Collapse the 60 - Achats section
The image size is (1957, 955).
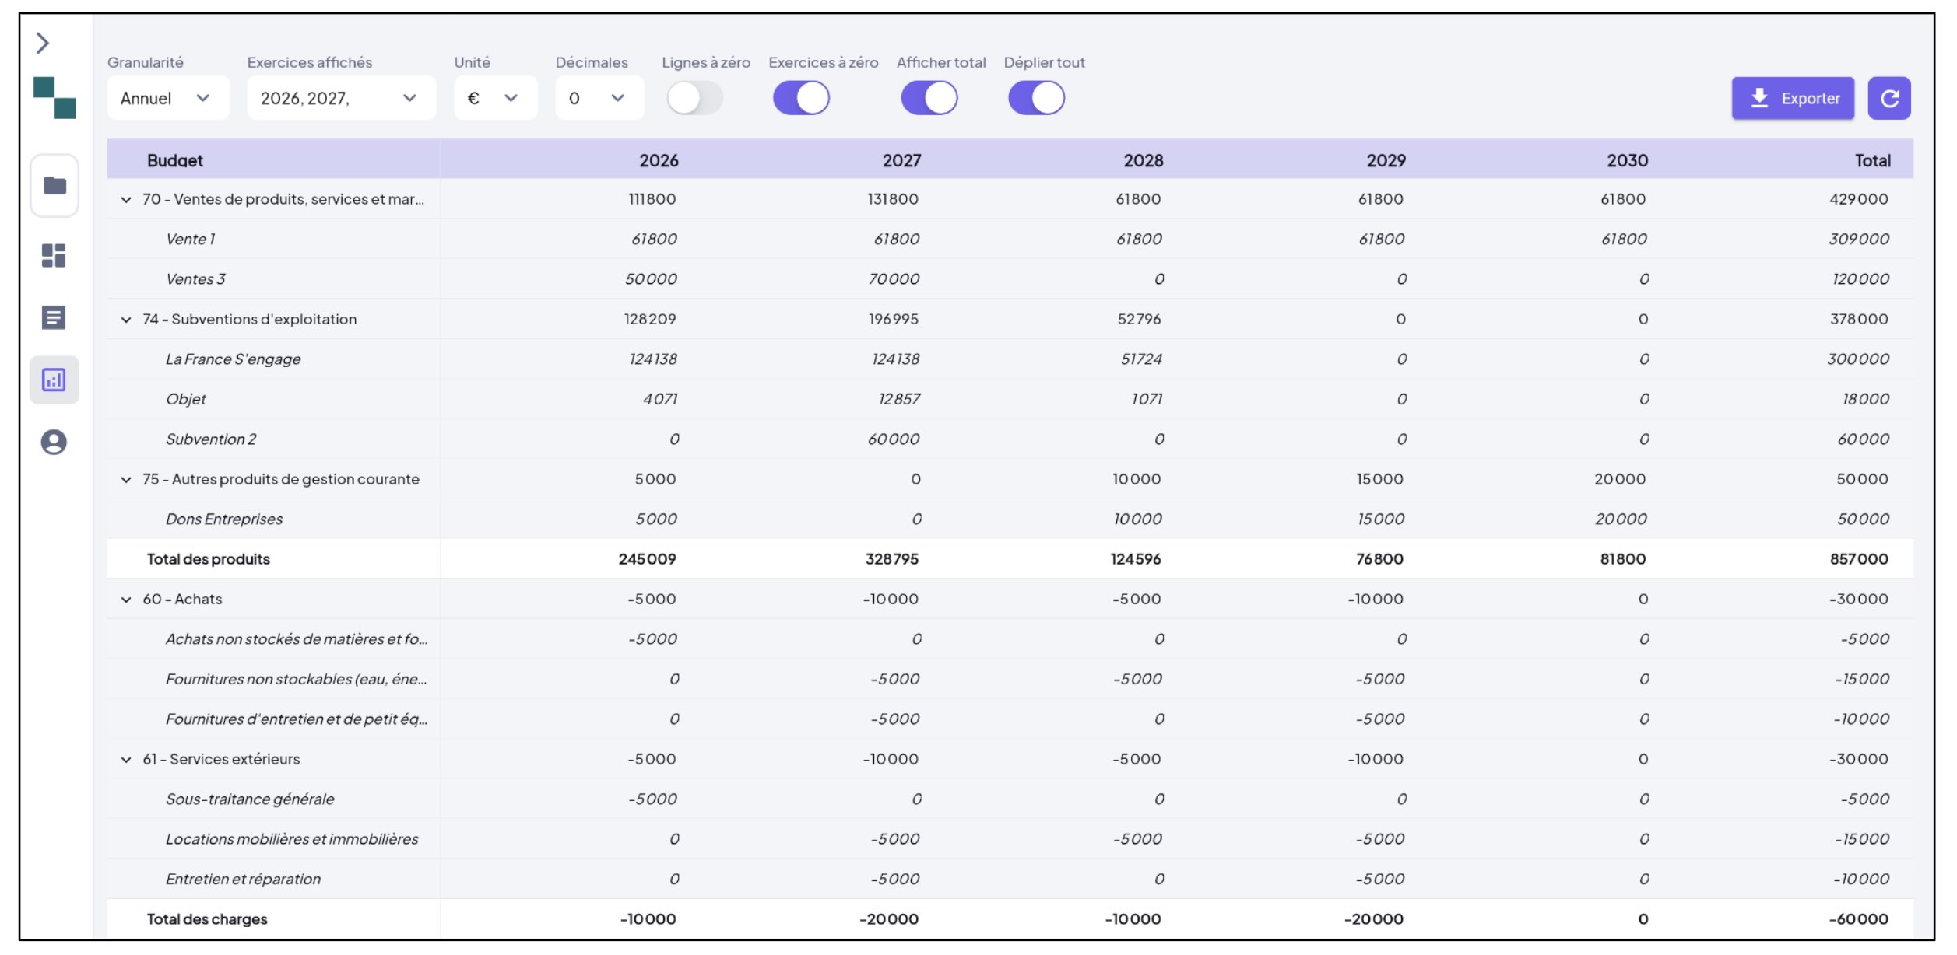pos(125,599)
